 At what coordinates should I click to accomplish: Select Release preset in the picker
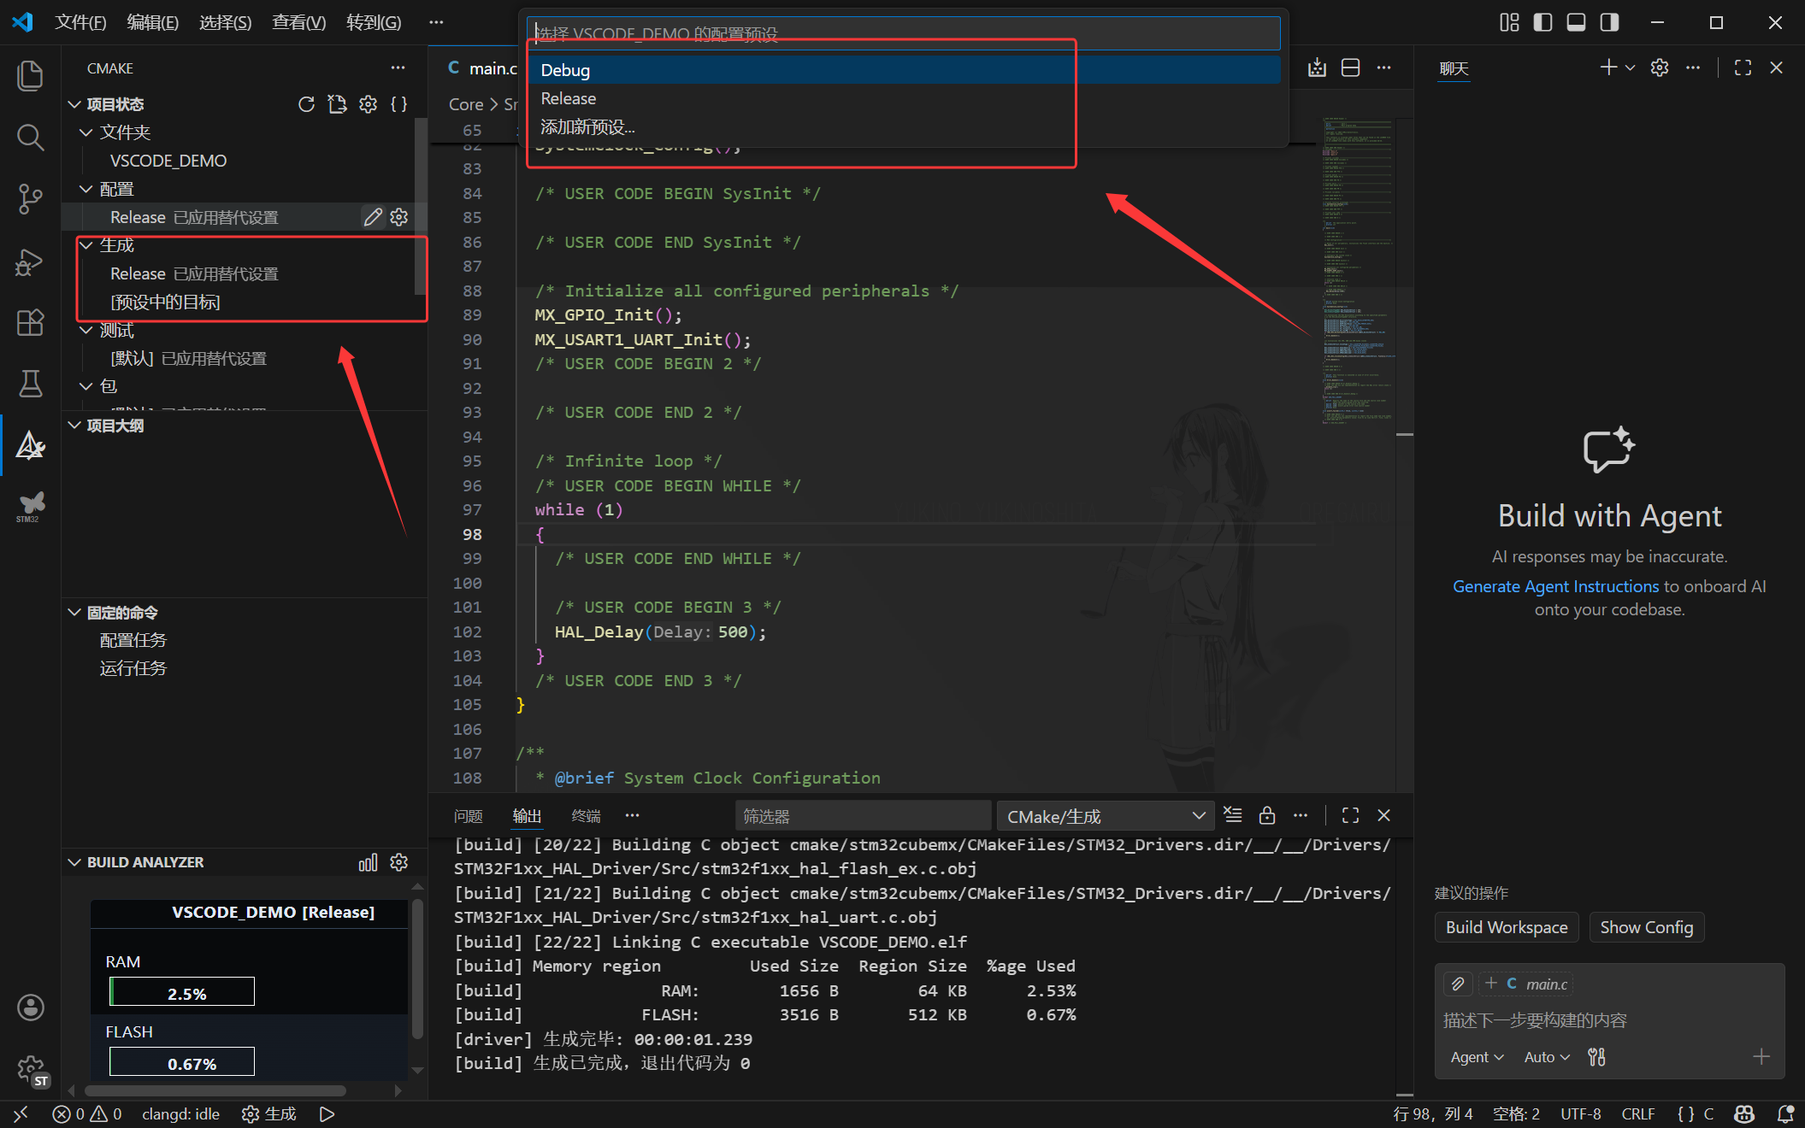click(x=569, y=98)
